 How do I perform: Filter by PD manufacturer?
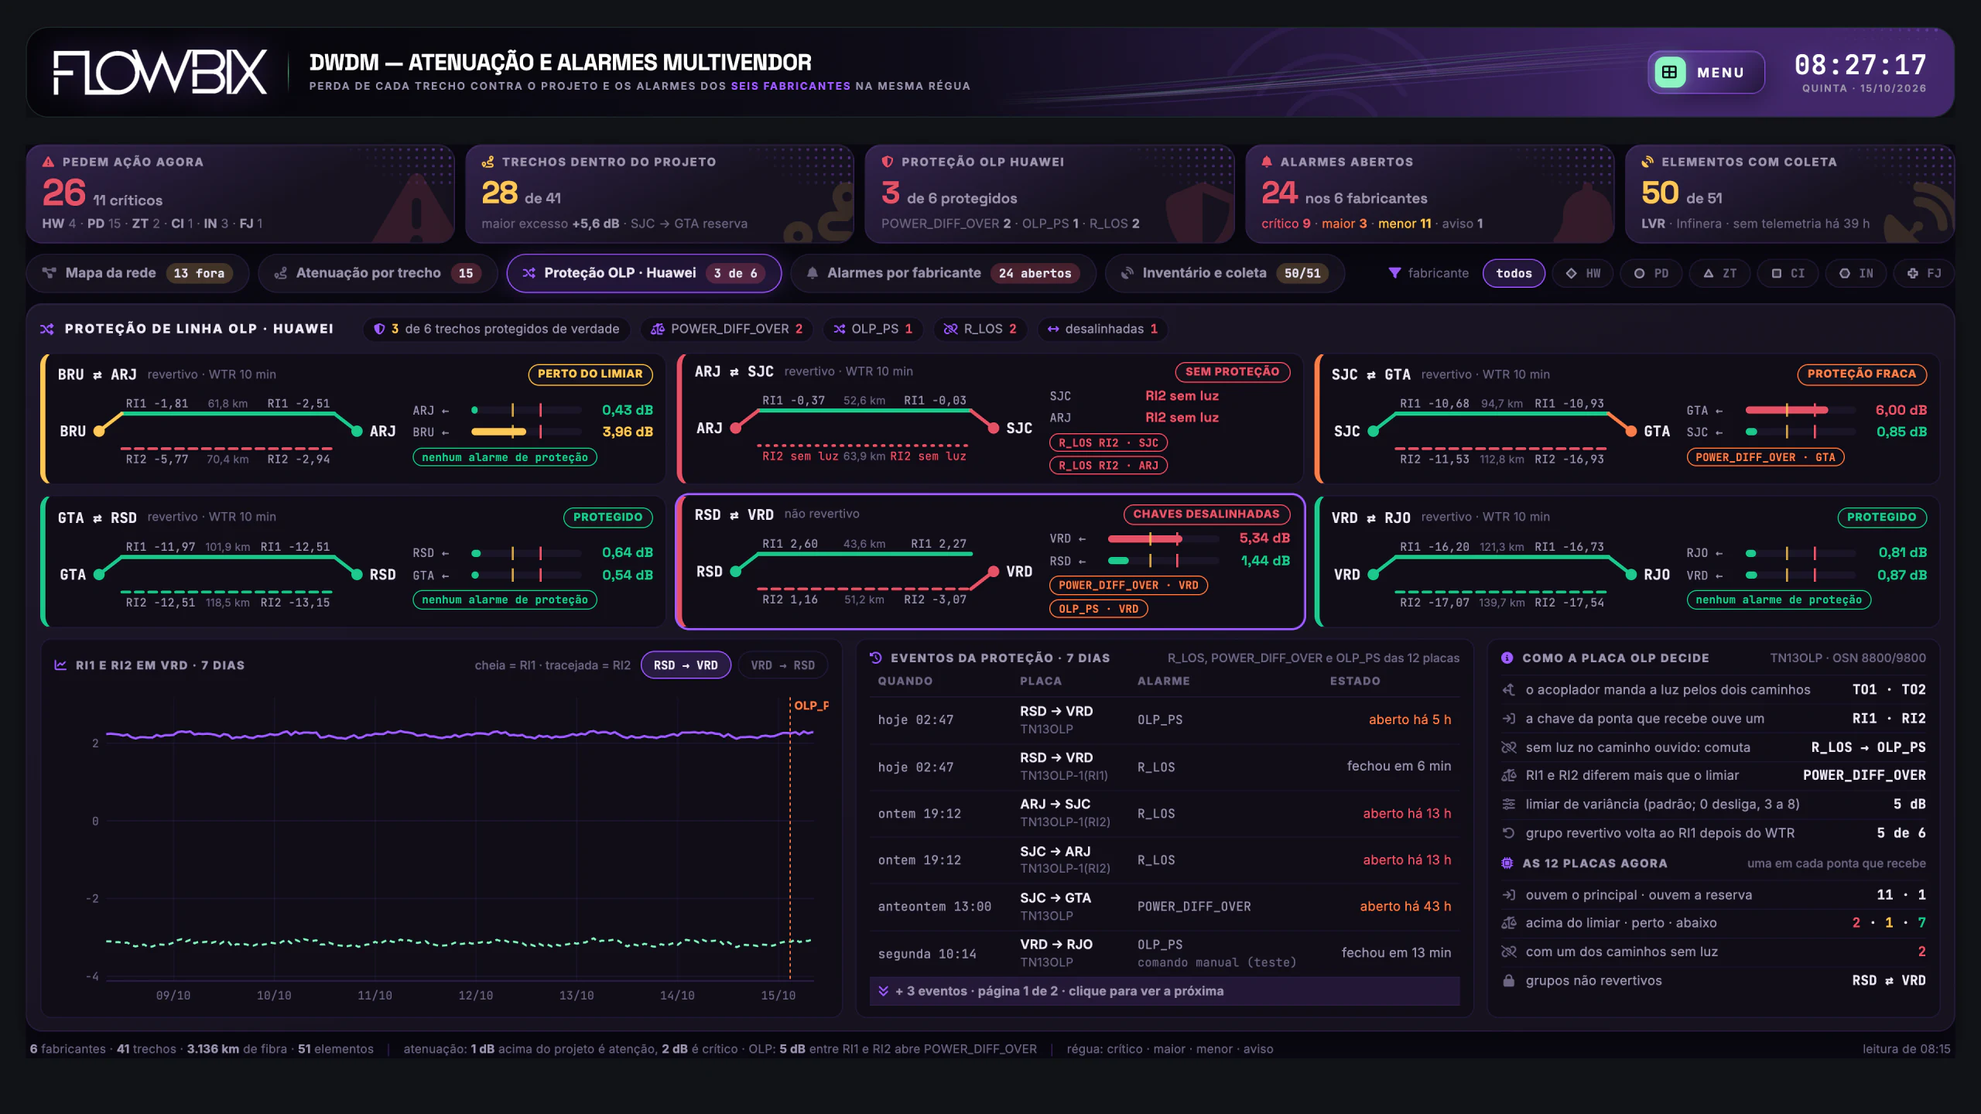click(x=1651, y=273)
